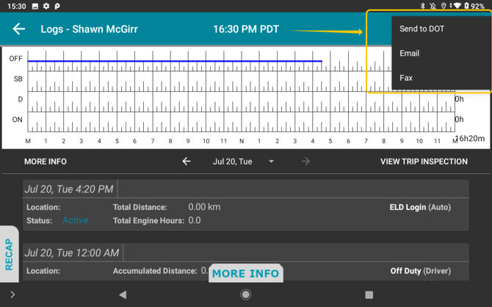This screenshot has width=492, height=307.
Task: Tap the blue OFF duty line on graph
Action: [x=175, y=61]
